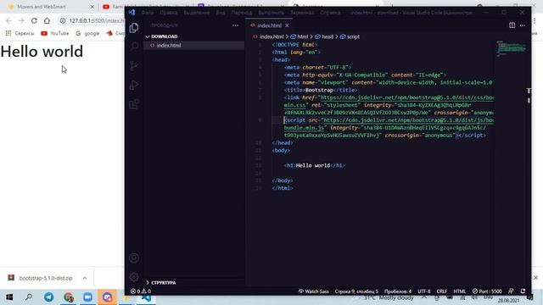Open Explorer panel ellipsis menu

(236, 25)
